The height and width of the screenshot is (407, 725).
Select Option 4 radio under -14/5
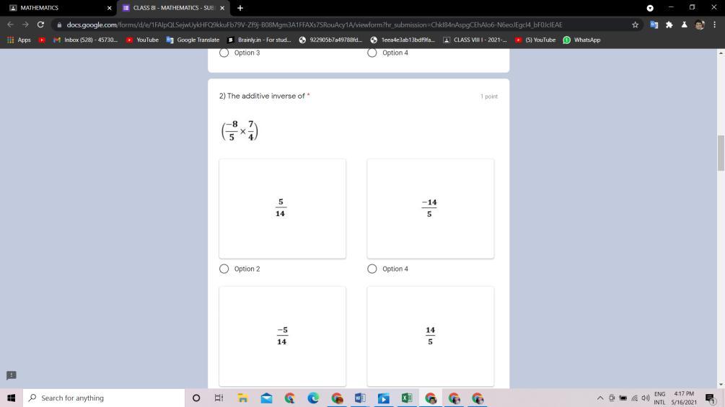372,269
